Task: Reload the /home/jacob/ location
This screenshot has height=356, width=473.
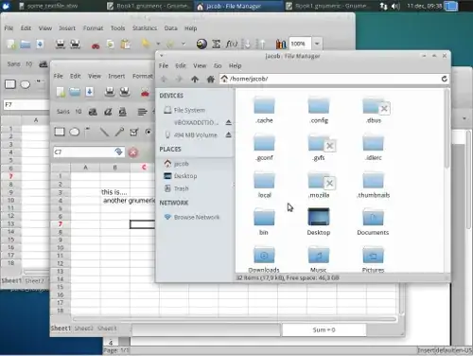Action: [x=445, y=79]
